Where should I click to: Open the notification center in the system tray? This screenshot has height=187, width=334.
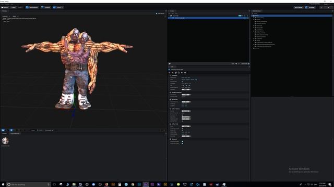pyautogui.click(x=330, y=184)
